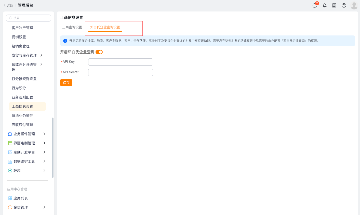This screenshot has height=215, width=360.
Task: Expand 界面定制管理 chevron
Action: pyautogui.click(x=44, y=143)
